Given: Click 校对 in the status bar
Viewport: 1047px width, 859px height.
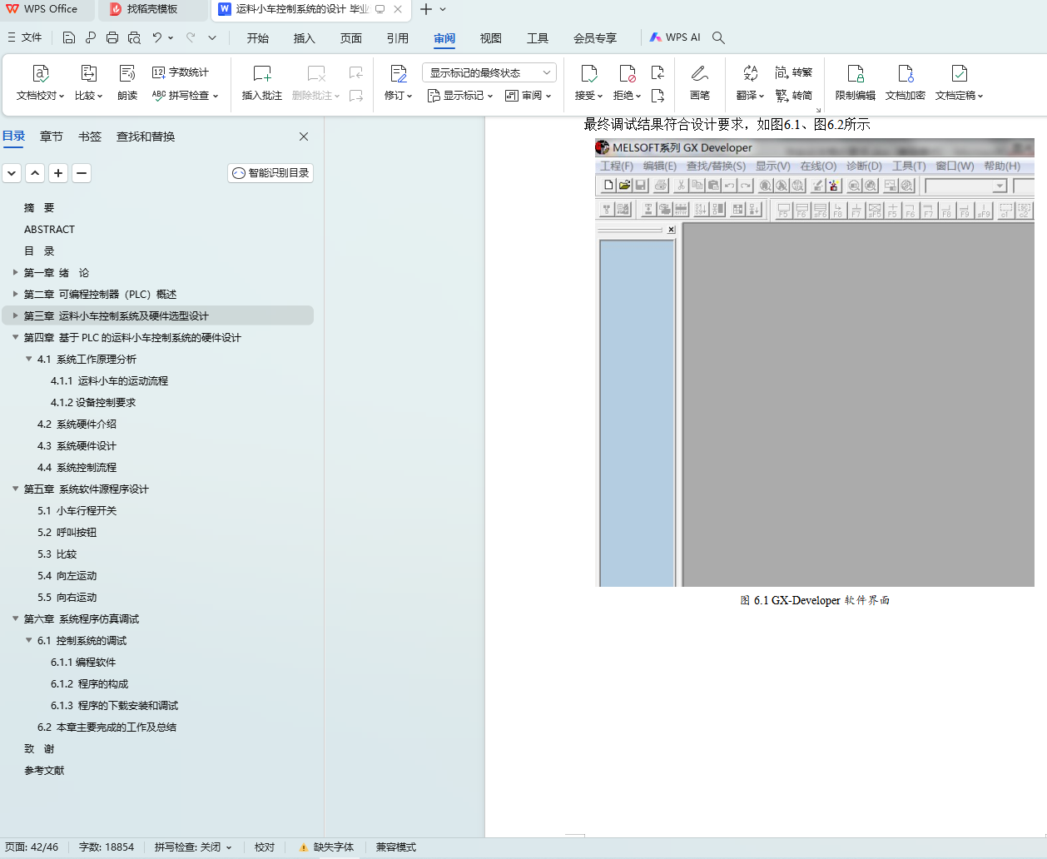Looking at the screenshot, I should coord(265,847).
